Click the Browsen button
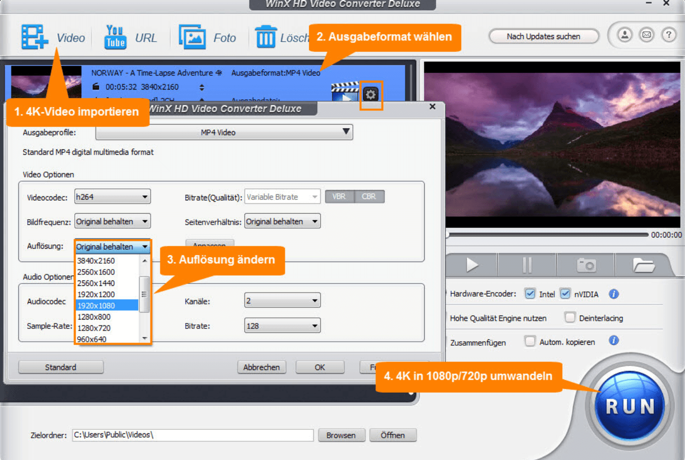 tap(341, 435)
